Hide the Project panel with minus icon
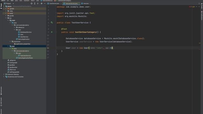The image size is (203, 114). tap(44, 3)
